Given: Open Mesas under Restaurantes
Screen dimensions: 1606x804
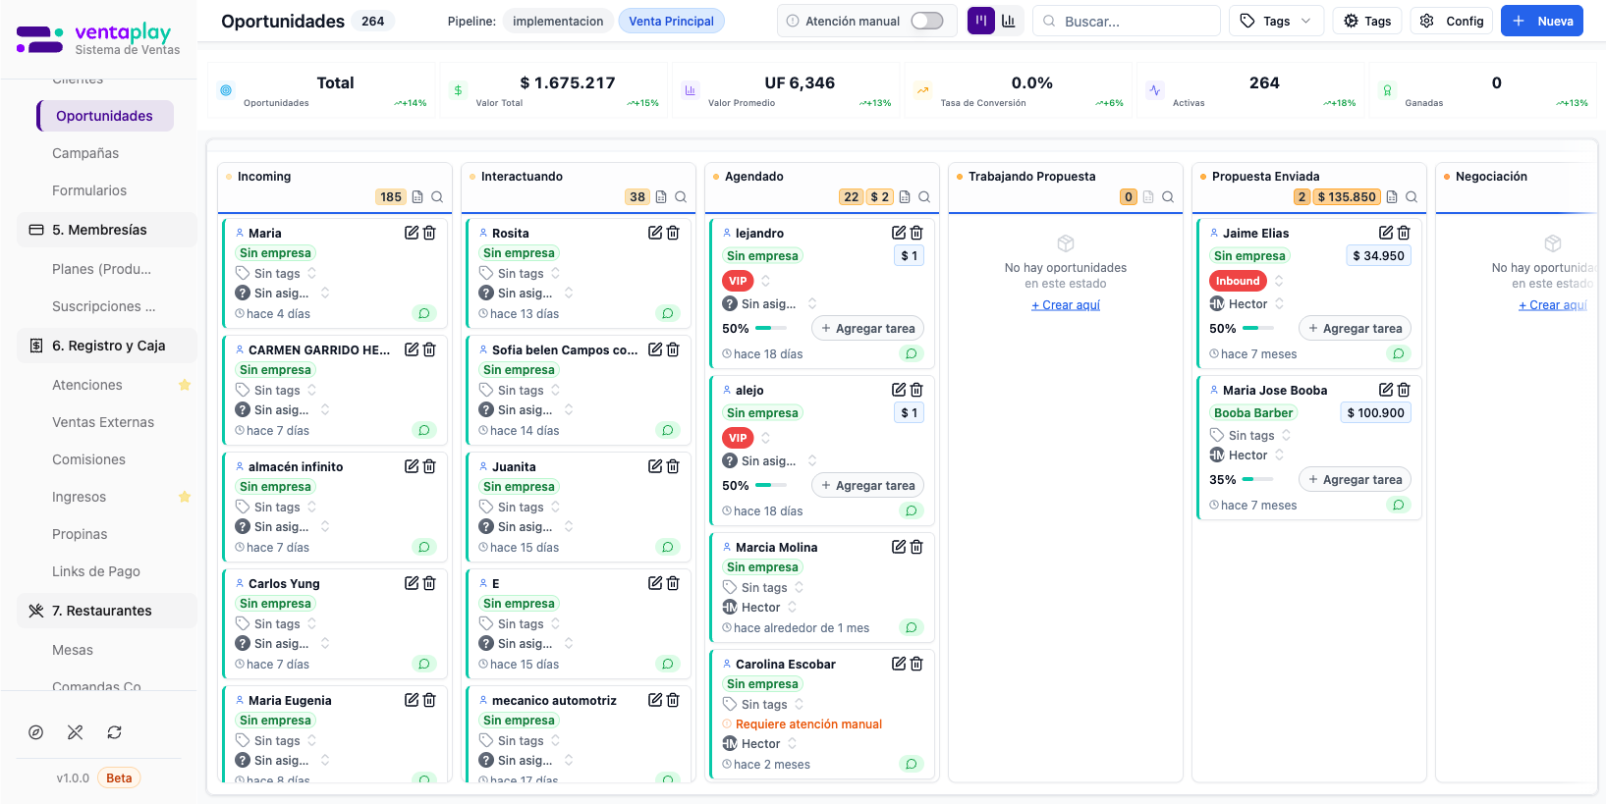Looking at the screenshot, I should click(x=73, y=650).
